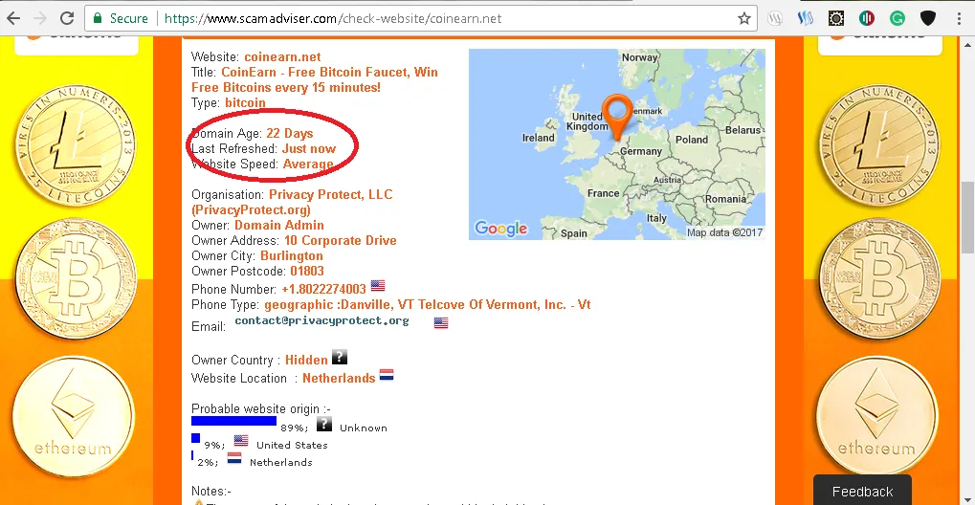Click the left Bitcoin coin image
Viewport: 975px width, 505px height.
tap(76, 278)
